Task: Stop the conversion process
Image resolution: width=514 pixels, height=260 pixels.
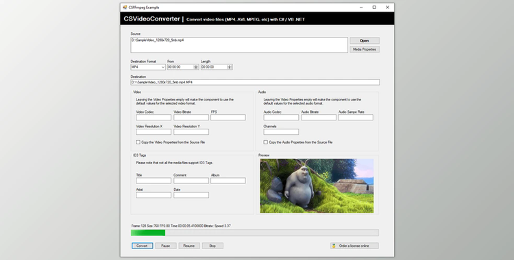Action: 212,246
